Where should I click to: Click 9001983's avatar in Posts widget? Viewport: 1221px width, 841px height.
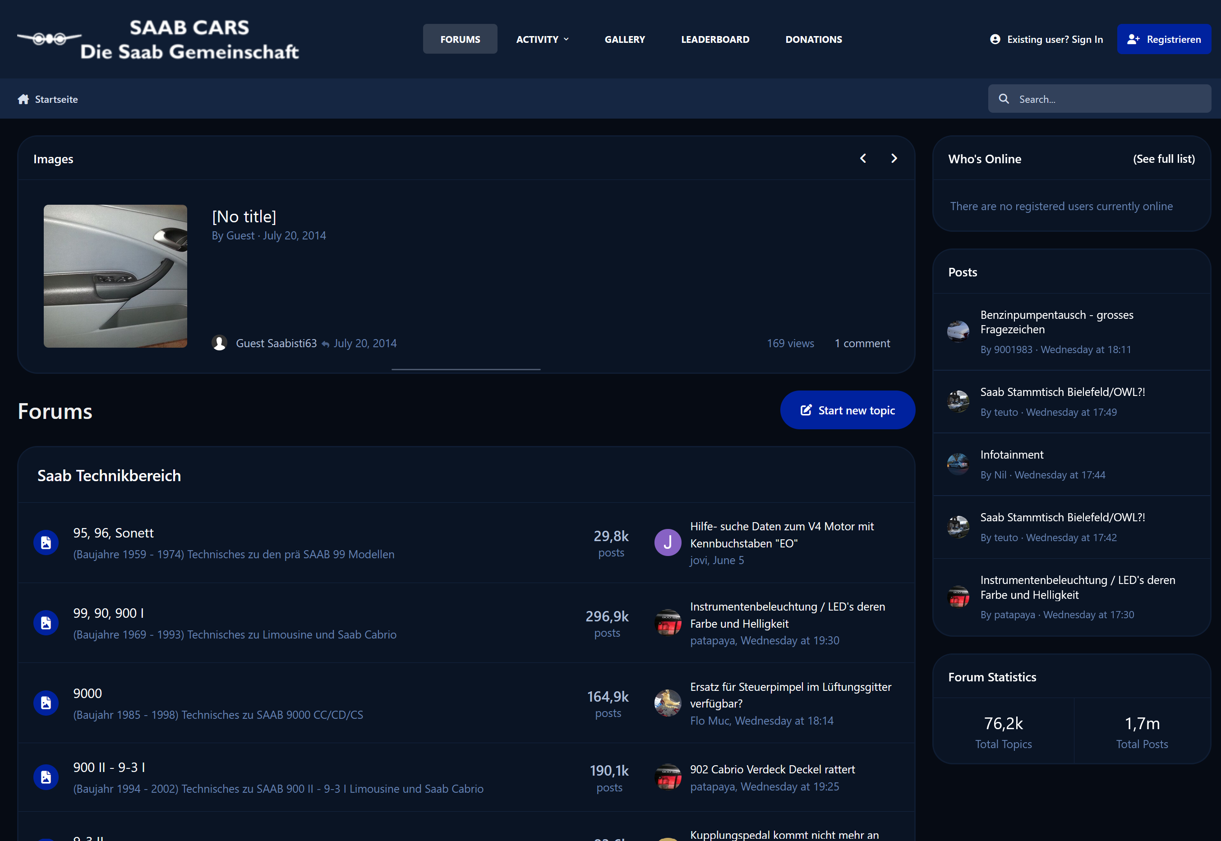[x=958, y=331]
